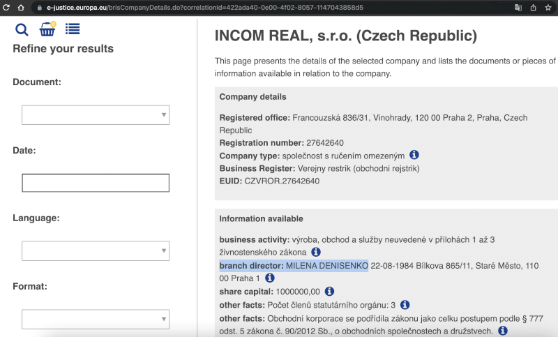This screenshot has width=558, height=337.
Task: Bookmark this page with the star icon
Action: [548, 8]
